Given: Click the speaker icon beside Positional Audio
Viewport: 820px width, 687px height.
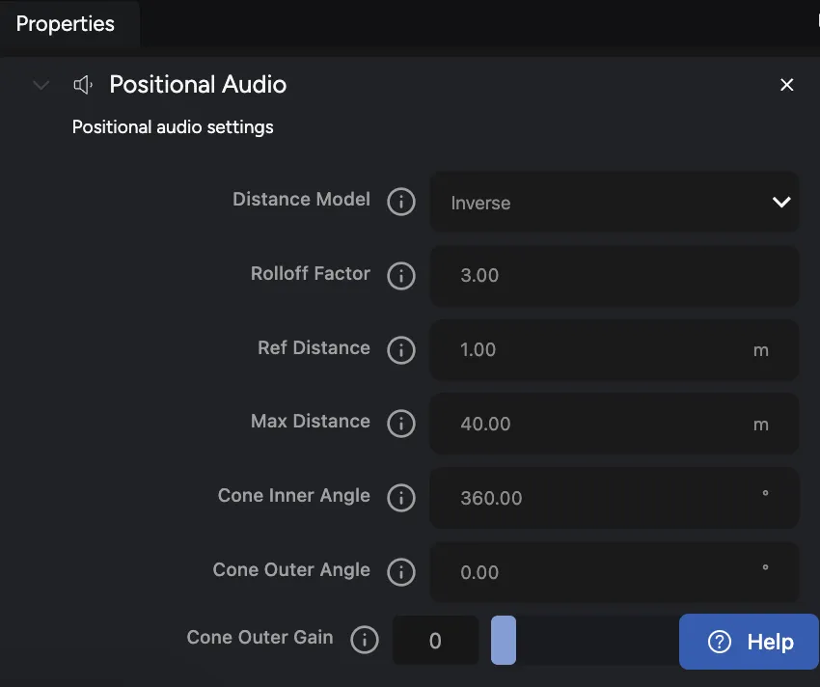Looking at the screenshot, I should point(84,85).
